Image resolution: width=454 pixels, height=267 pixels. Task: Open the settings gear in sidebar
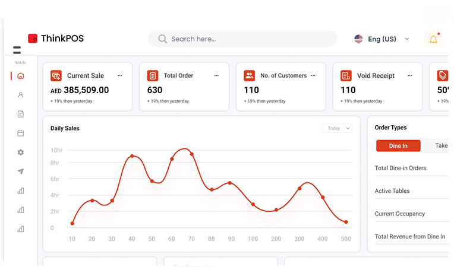(x=21, y=152)
